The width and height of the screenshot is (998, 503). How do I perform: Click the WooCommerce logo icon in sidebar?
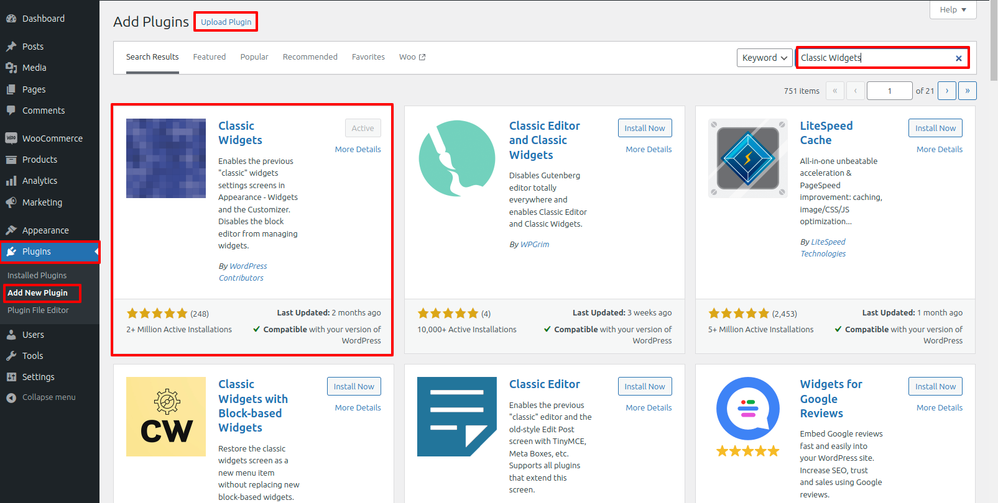[x=11, y=138]
